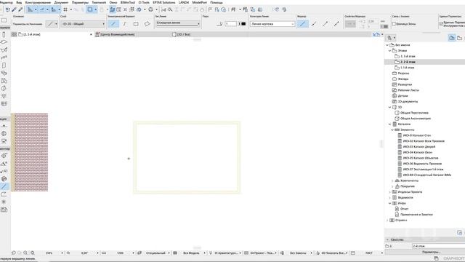
Task: Click the pen color black swatch
Action: [243, 24]
